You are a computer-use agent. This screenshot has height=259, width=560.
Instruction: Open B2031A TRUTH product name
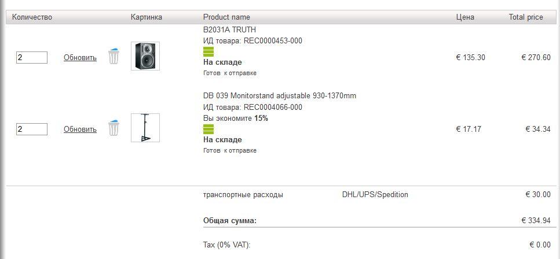pyautogui.click(x=229, y=29)
